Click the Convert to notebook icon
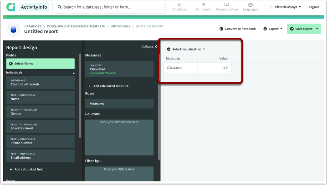 click(221, 29)
